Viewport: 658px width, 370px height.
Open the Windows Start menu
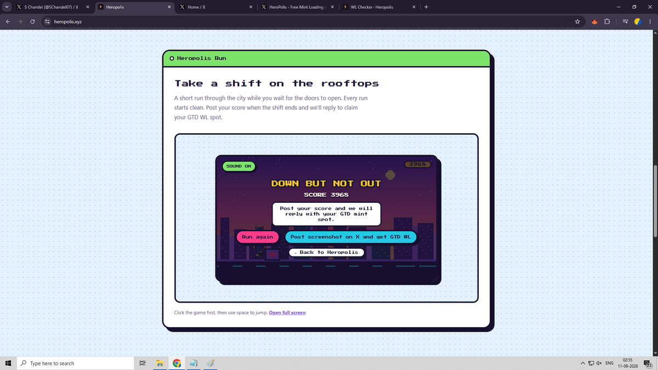8,363
